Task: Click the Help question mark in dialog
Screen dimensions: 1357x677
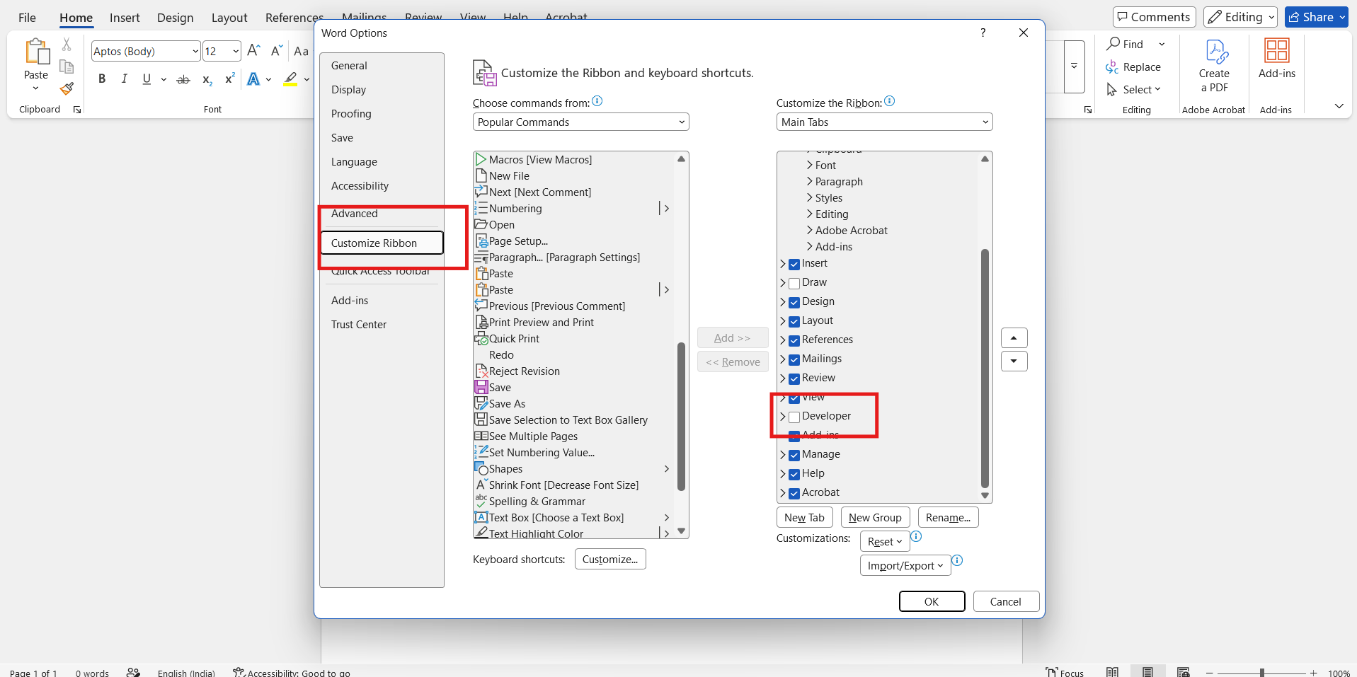Action: coord(983,33)
